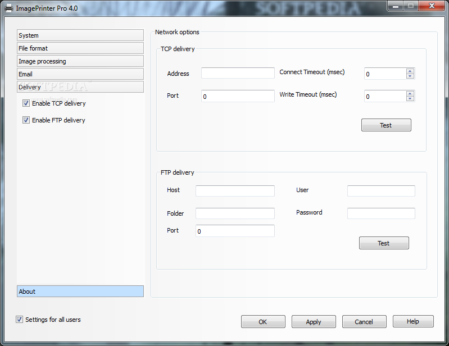The height and width of the screenshot is (346, 449).
Task: Click the FTP Port input field
Action: click(x=235, y=231)
